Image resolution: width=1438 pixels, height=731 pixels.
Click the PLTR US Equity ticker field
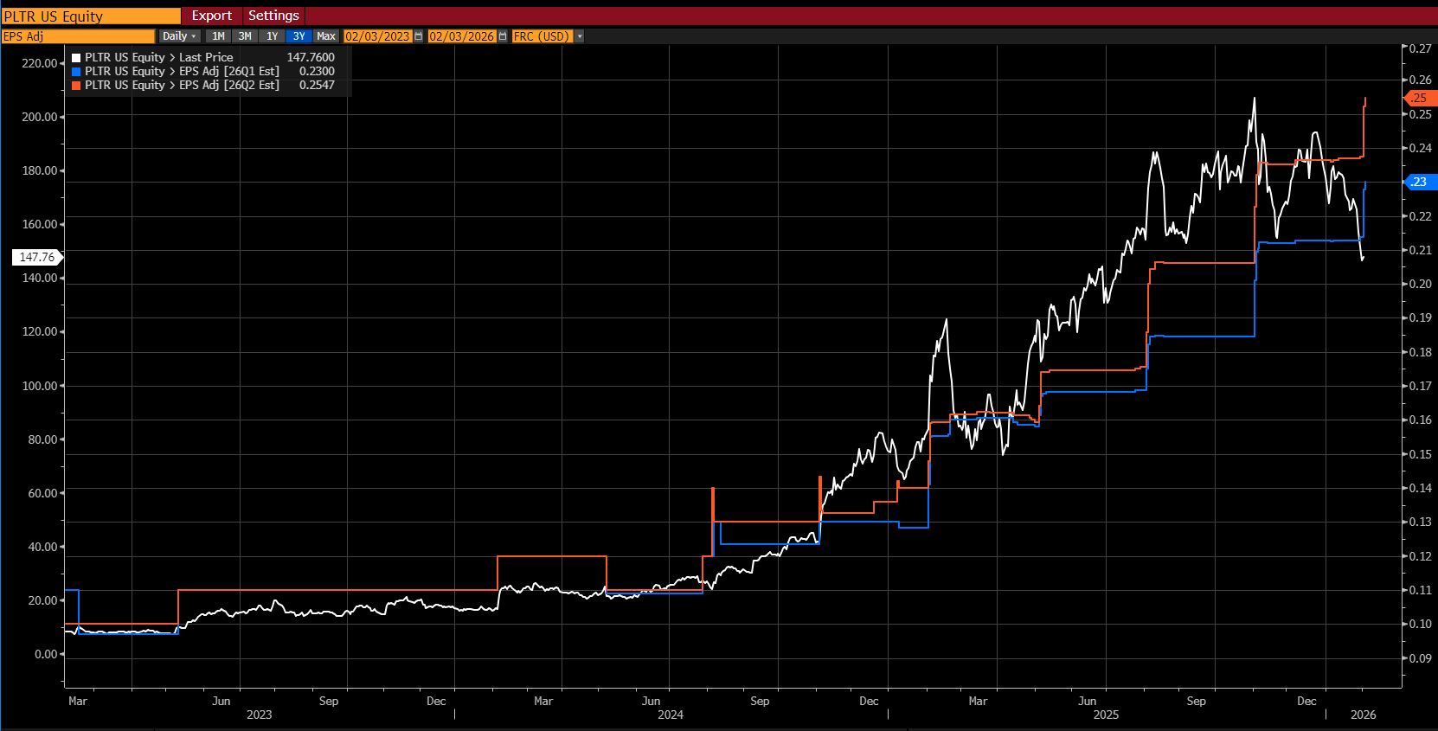[x=91, y=16]
